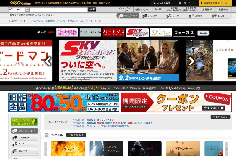Select the SKY MISSION new arrival thumbnail
236x159 pixels.
(x=137, y=33)
